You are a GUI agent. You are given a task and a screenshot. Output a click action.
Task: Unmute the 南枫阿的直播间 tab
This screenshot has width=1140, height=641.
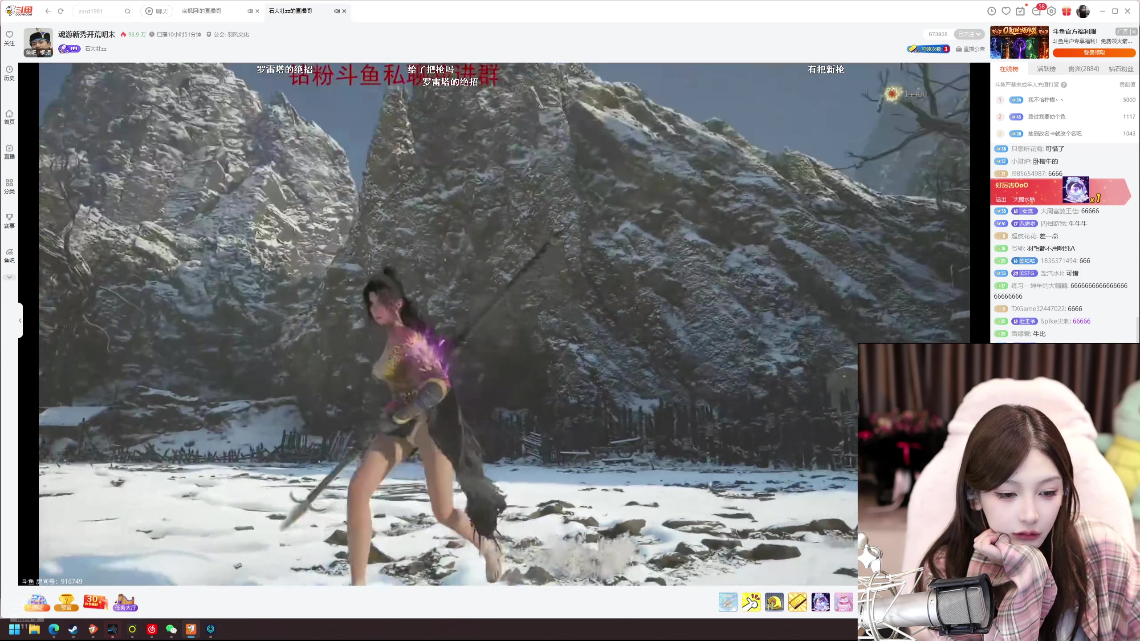pos(250,11)
